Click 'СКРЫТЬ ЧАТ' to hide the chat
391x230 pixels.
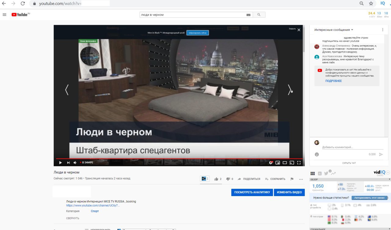click(349, 163)
